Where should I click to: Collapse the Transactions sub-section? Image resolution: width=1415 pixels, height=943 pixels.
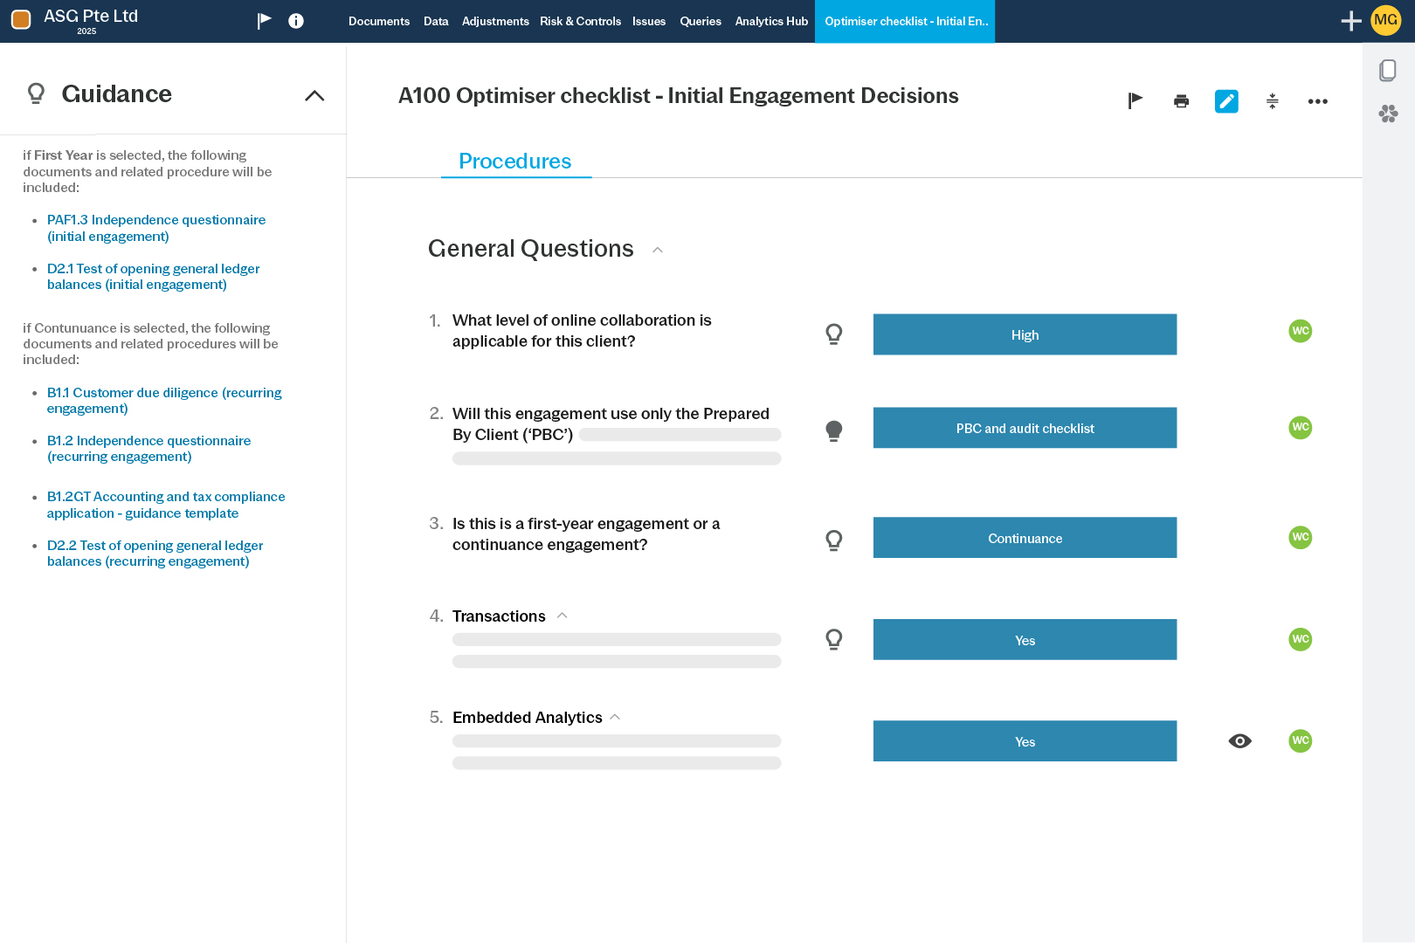click(563, 615)
